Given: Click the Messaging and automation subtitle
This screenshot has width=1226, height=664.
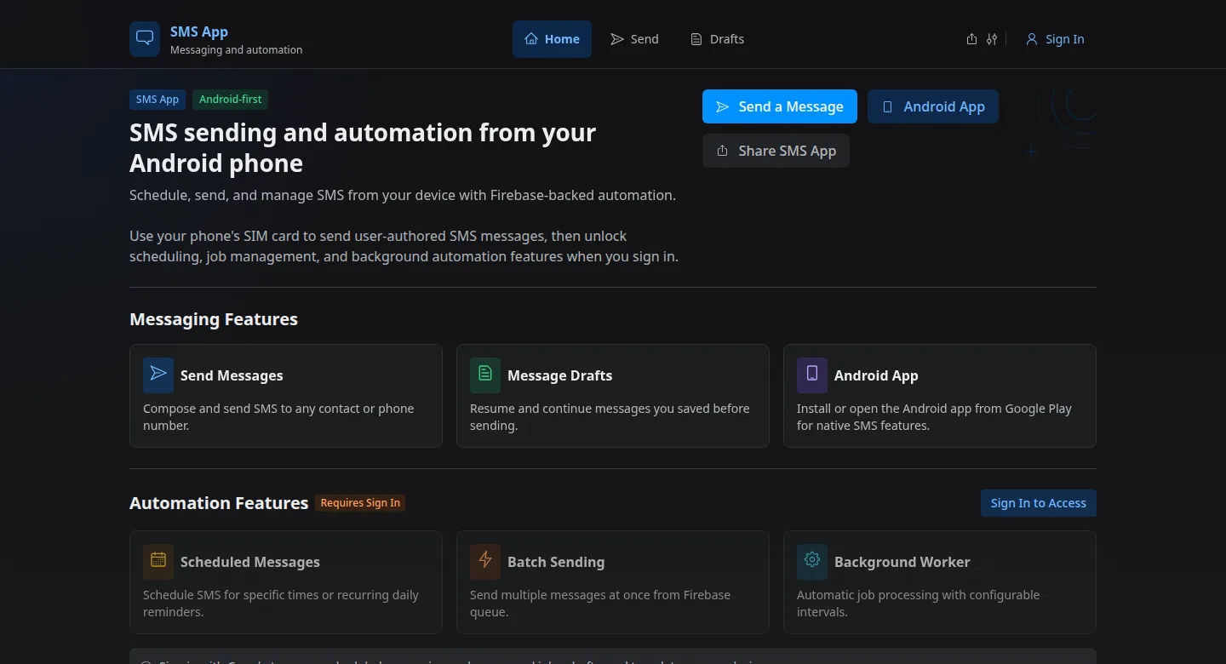Looking at the screenshot, I should [236, 50].
